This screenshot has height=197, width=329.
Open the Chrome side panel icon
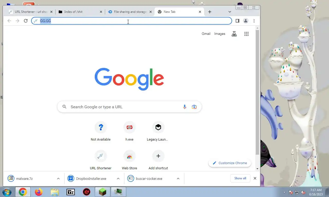tap(237, 21)
